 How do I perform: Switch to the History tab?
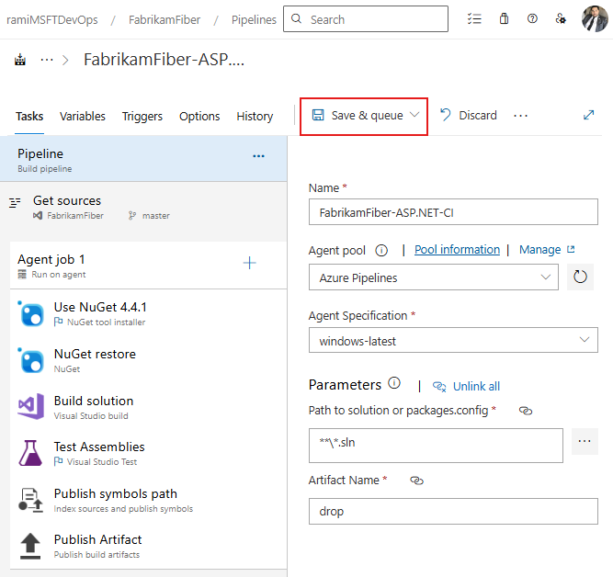(255, 116)
